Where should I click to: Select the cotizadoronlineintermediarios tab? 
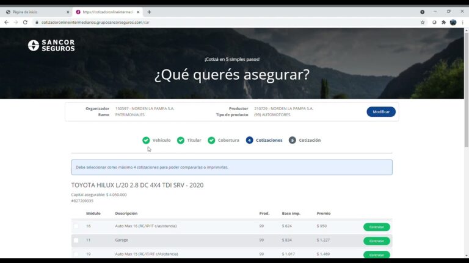point(107,12)
